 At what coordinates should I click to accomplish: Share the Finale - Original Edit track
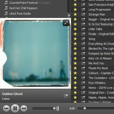coord(83,34)
